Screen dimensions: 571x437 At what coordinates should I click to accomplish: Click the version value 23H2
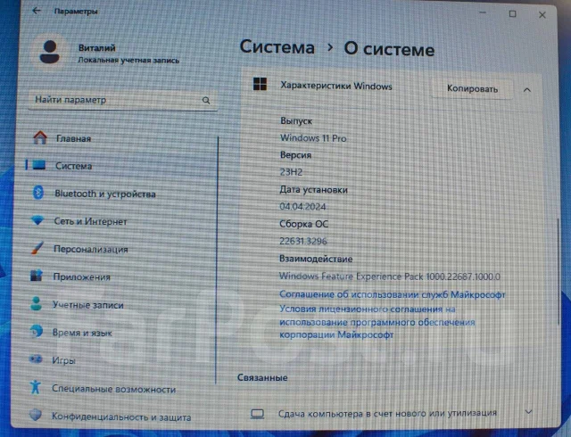click(291, 172)
